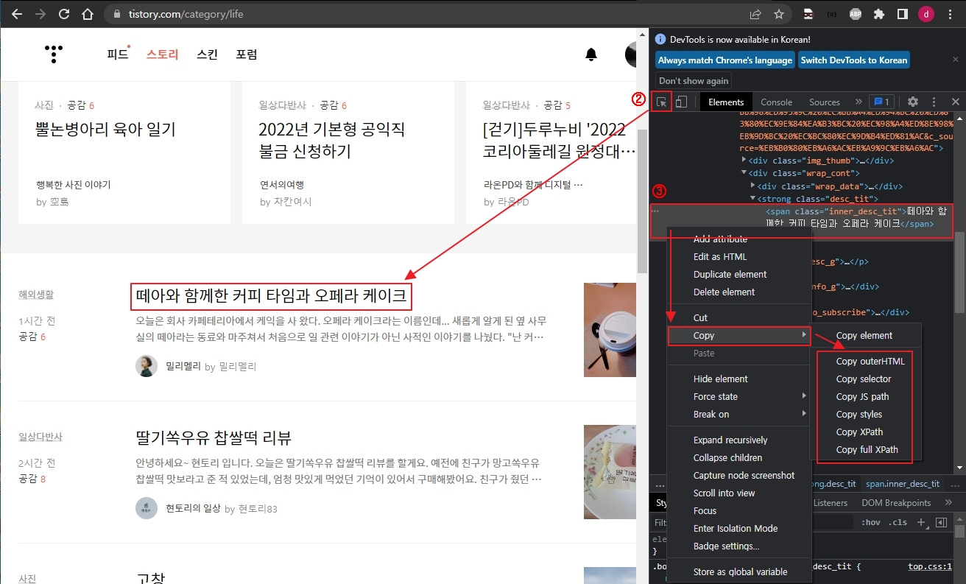Go back to the previous page
Image resolution: width=966 pixels, height=584 pixels.
[x=17, y=14]
